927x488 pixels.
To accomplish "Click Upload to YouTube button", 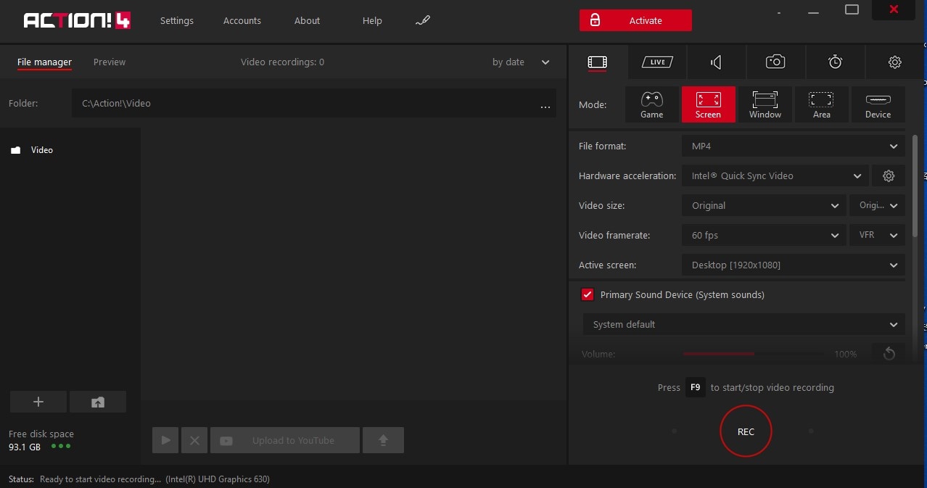I will tap(285, 440).
